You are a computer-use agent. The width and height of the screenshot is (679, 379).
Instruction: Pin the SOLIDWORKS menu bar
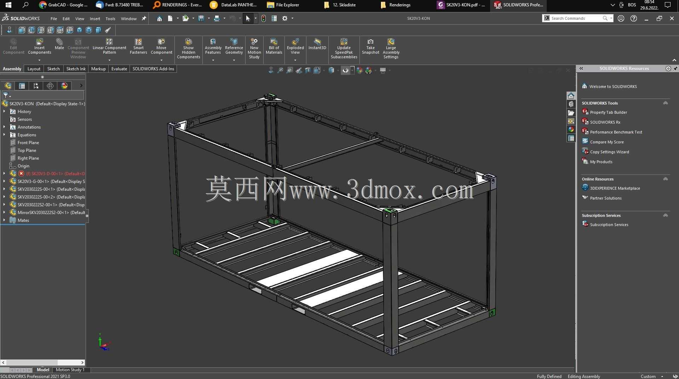144,18
